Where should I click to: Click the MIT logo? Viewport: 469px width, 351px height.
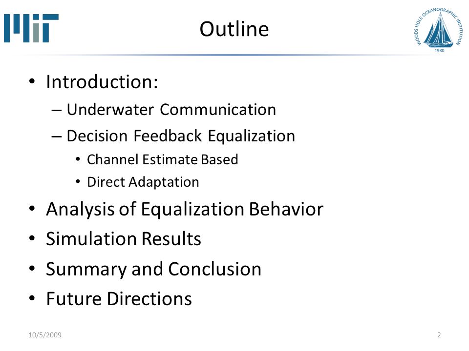click(x=31, y=28)
